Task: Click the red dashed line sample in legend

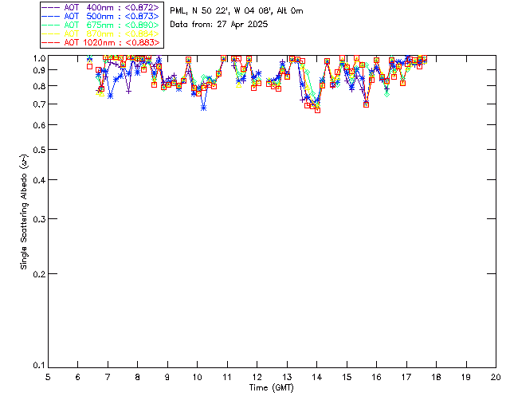Action: 50,42
